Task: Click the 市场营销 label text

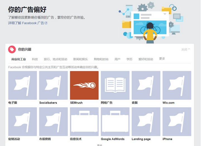Action: (x=45, y=139)
